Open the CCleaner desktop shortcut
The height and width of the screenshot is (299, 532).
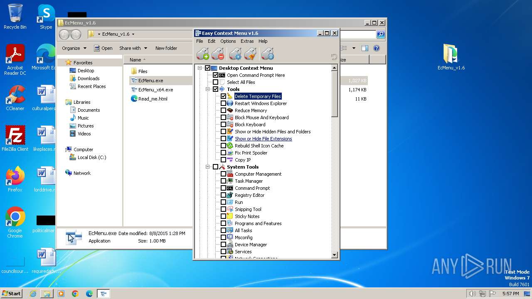point(15,98)
